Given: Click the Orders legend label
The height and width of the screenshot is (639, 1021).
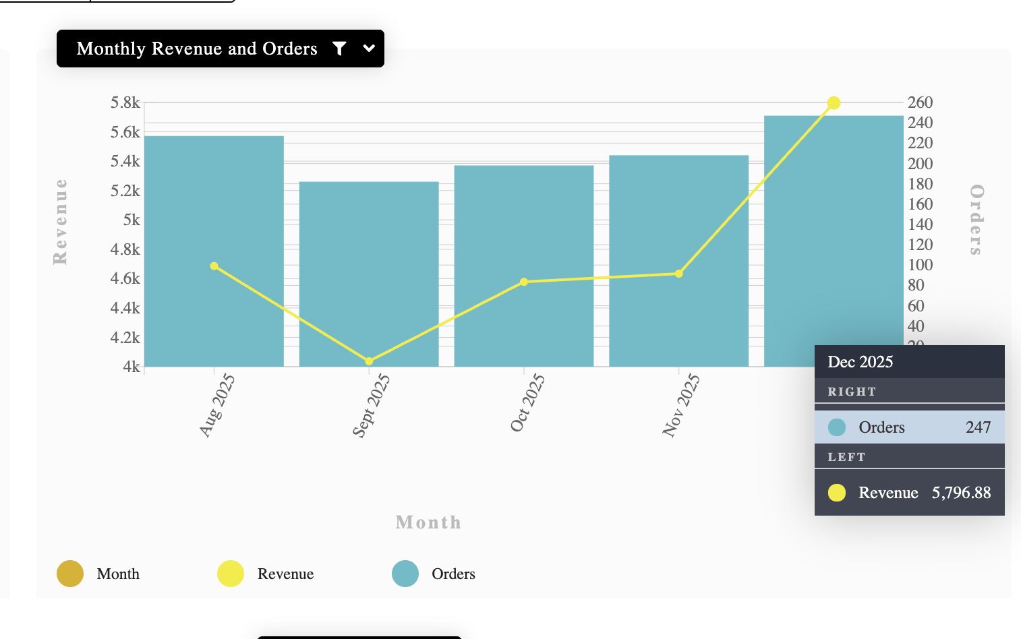Looking at the screenshot, I should click(x=453, y=574).
